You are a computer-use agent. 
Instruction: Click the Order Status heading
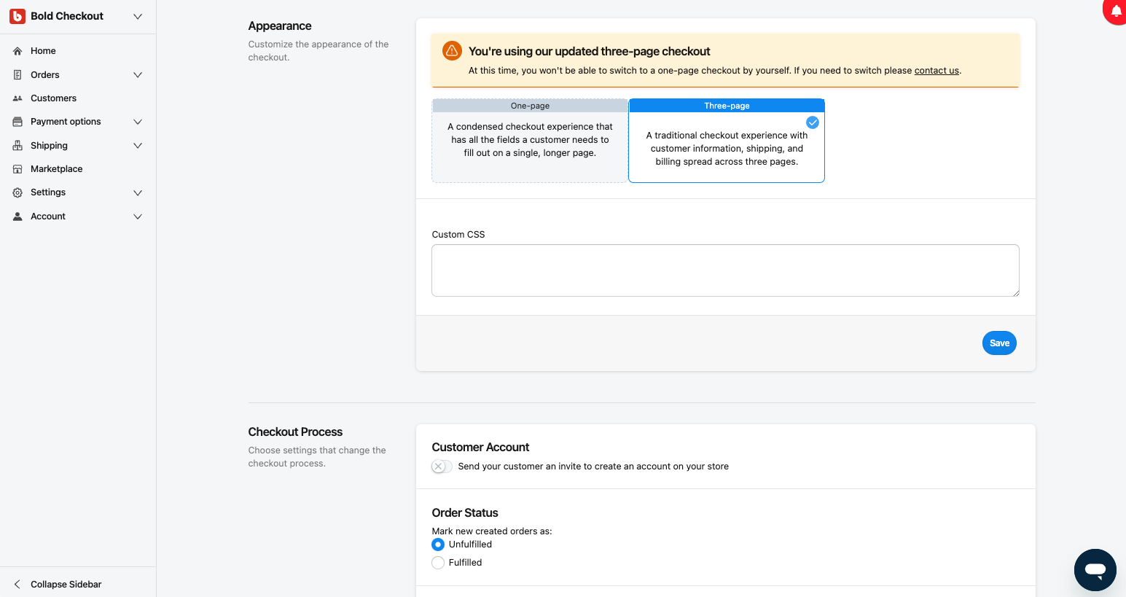[x=465, y=513]
